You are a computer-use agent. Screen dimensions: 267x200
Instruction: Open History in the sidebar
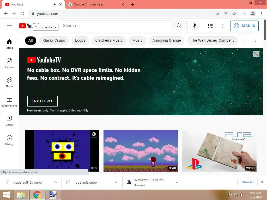tap(9, 140)
